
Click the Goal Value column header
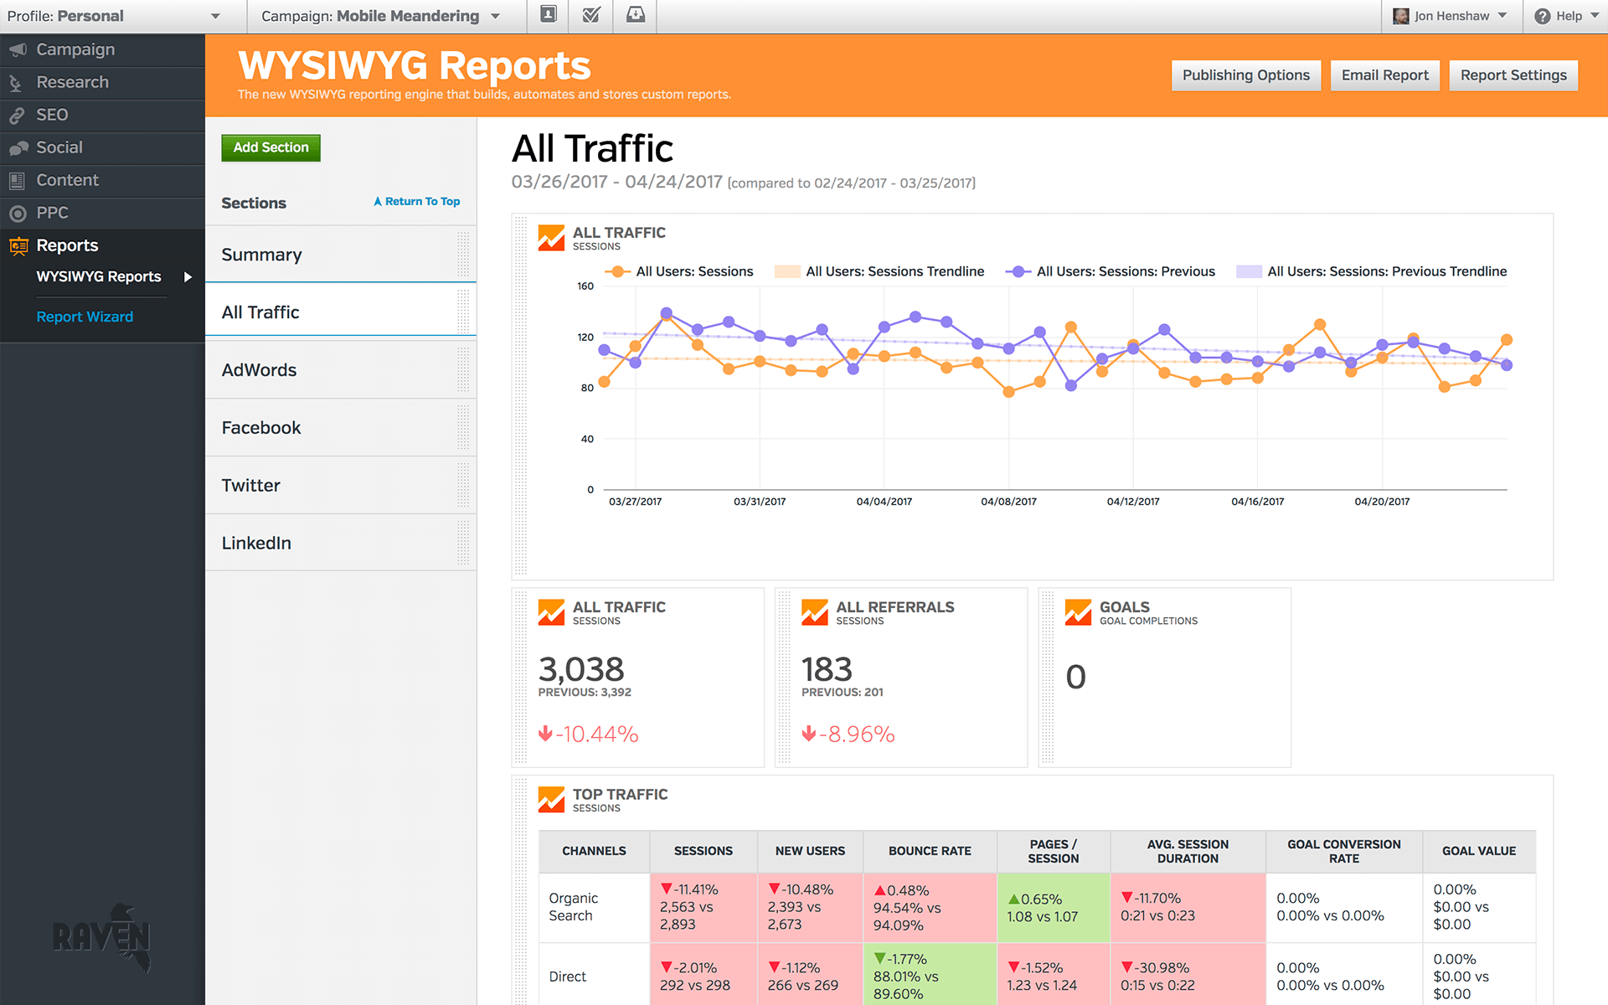pos(1479,851)
